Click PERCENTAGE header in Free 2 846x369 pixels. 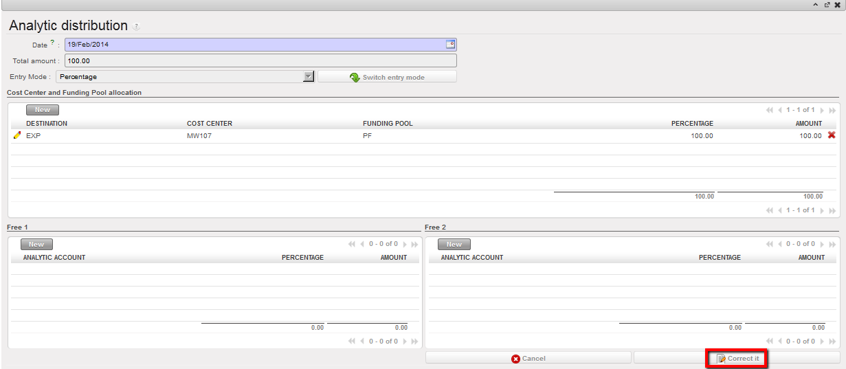tap(720, 258)
